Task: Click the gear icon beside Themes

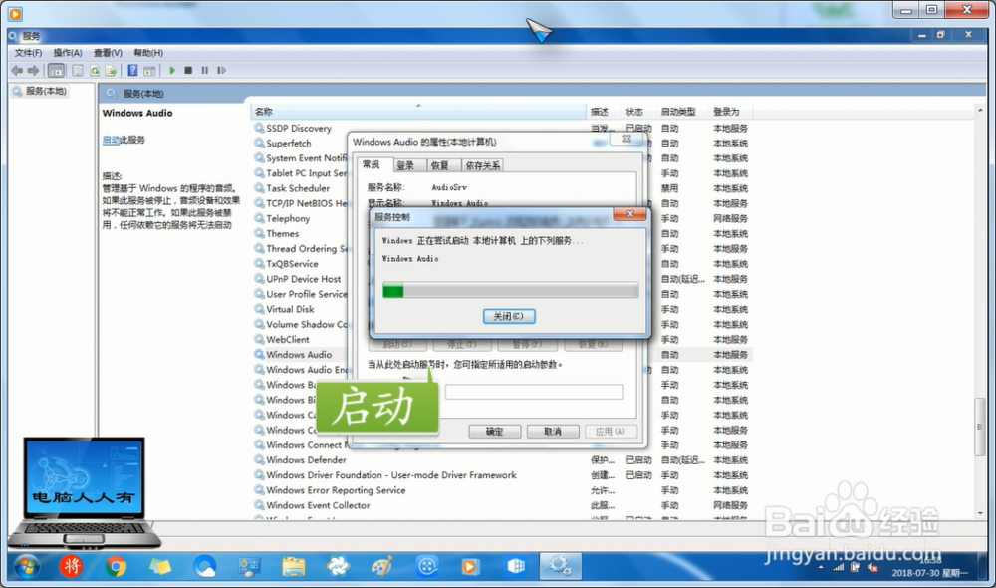Action: click(x=259, y=234)
